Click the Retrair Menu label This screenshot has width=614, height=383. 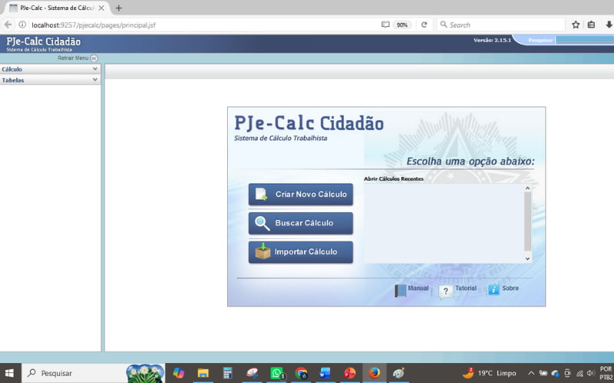[73, 58]
